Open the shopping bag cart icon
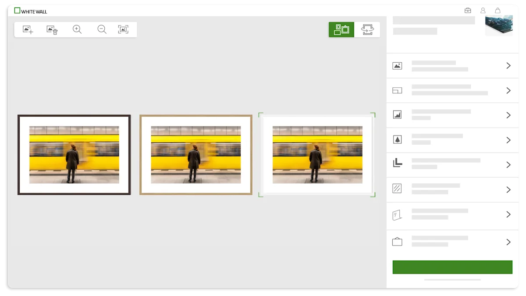Screen dimensions: 526x296 (x=498, y=11)
